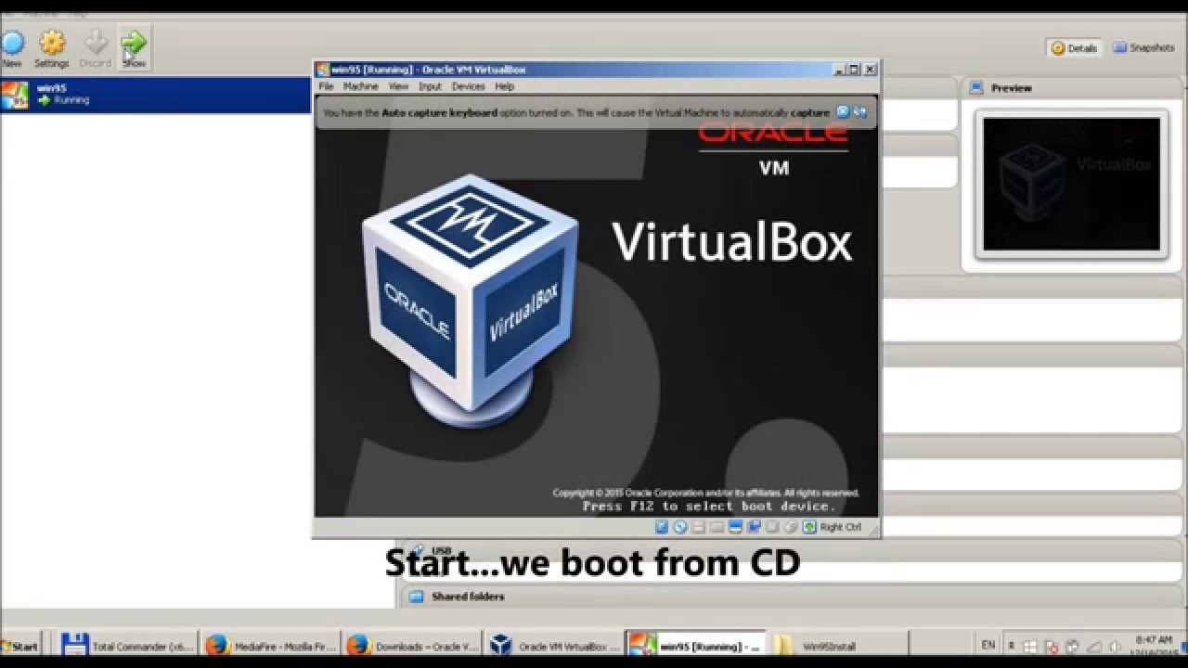Click the do-not-show-again notification icon
This screenshot has width=1188, height=668.
pos(860,112)
